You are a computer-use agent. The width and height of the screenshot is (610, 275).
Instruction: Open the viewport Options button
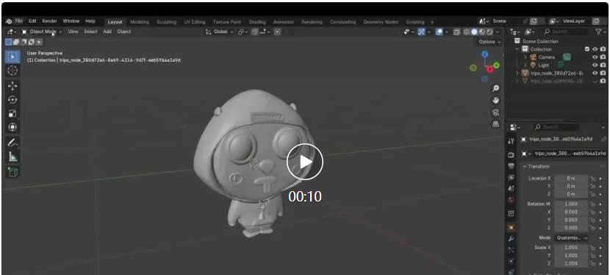(x=489, y=42)
